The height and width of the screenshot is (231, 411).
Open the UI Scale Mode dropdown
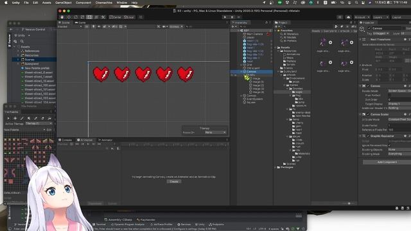[x=399, y=119]
